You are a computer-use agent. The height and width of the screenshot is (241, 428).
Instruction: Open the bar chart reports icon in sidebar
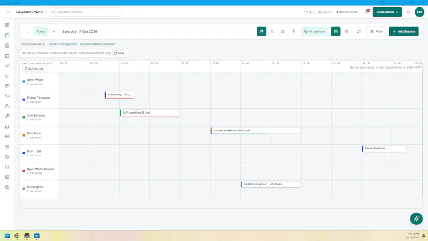tap(7, 167)
